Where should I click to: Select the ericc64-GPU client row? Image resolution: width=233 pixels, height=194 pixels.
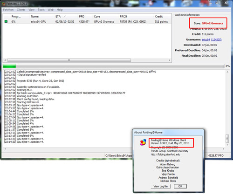point(87,22)
